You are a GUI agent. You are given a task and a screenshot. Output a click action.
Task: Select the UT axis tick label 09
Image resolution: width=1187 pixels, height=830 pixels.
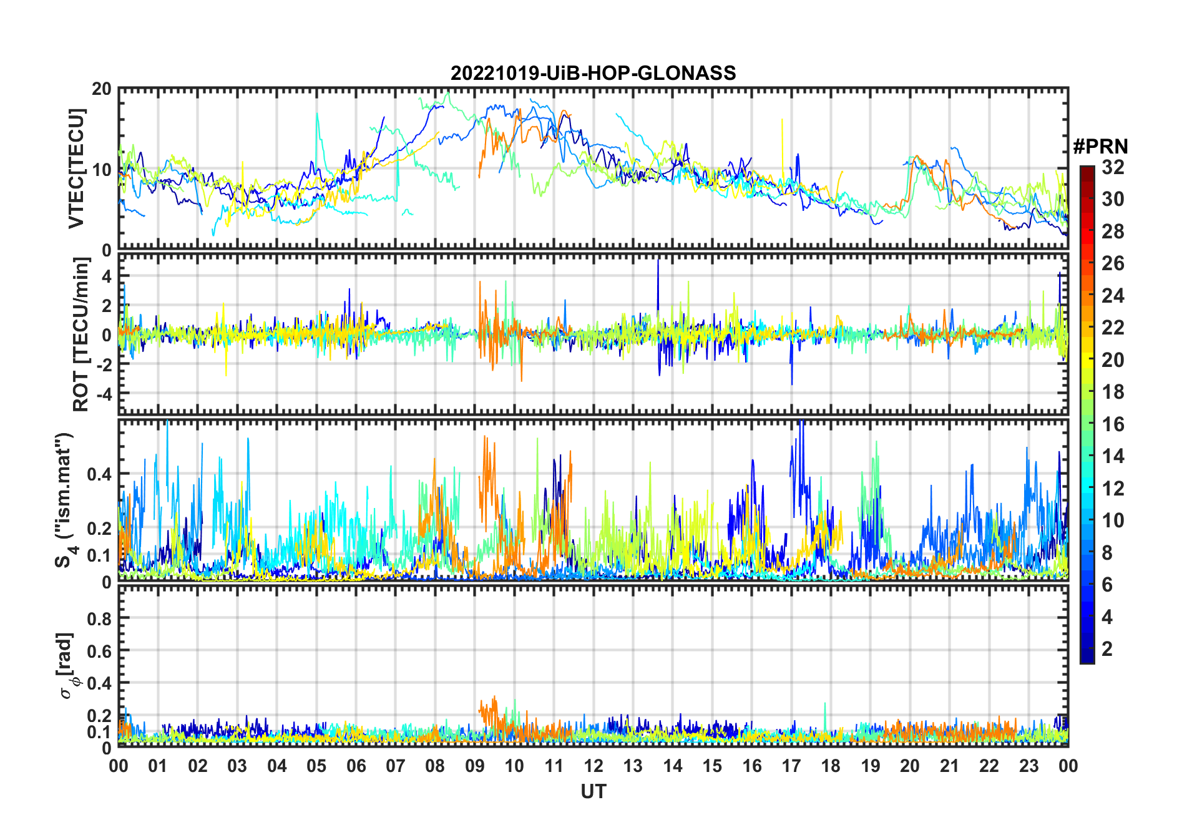pyautogui.click(x=475, y=766)
